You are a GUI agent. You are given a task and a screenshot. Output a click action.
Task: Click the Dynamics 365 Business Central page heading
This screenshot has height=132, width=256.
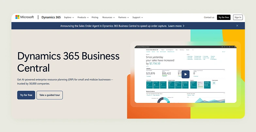tap(68, 62)
